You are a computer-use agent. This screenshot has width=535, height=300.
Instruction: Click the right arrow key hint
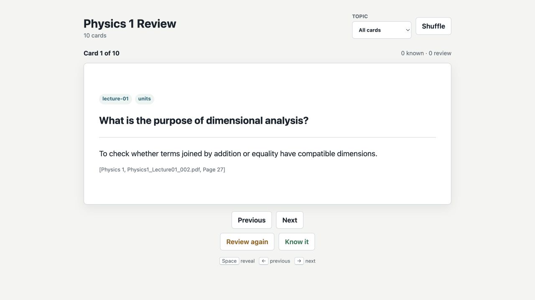coord(299,261)
